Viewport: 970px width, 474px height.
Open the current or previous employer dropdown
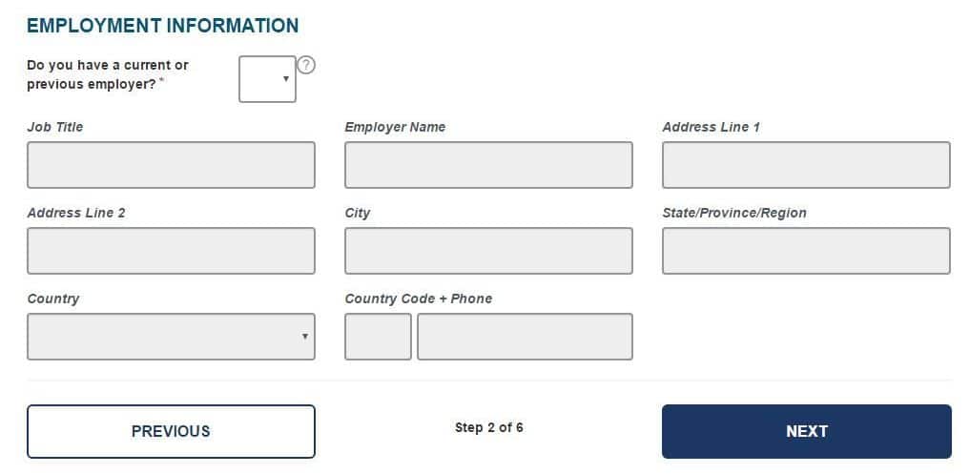pyautogui.click(x=267, y=79)
